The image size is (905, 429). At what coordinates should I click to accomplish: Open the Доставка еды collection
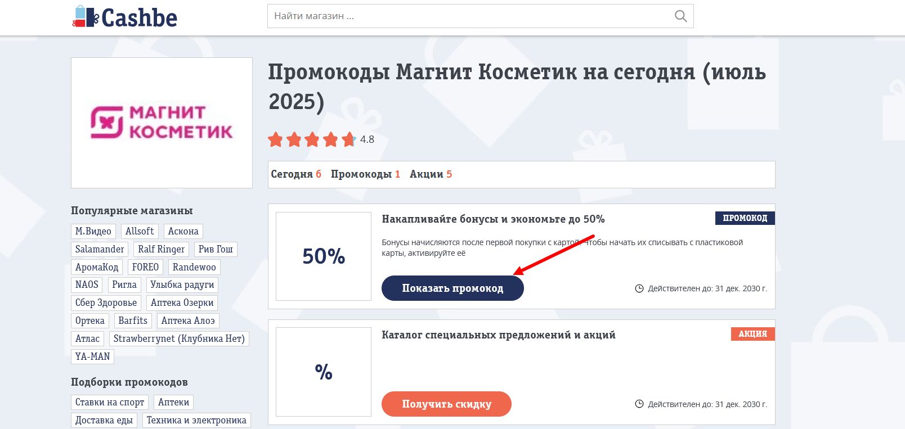click(x=104, y=420)
